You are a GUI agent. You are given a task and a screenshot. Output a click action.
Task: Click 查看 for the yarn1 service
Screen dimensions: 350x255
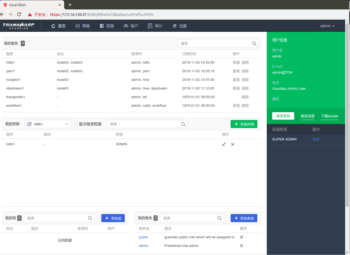[x=236, y=71]
